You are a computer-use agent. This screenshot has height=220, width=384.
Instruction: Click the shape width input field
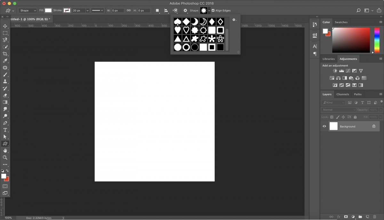point(117,11)
